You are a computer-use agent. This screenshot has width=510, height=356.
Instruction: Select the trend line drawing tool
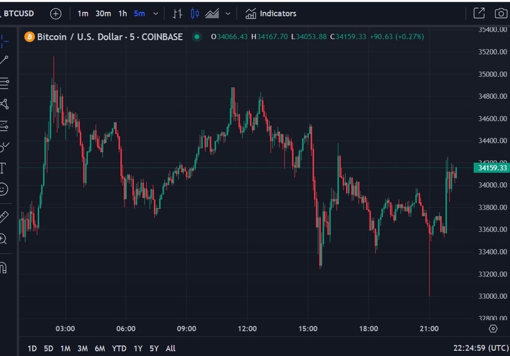tap(4, 60)
